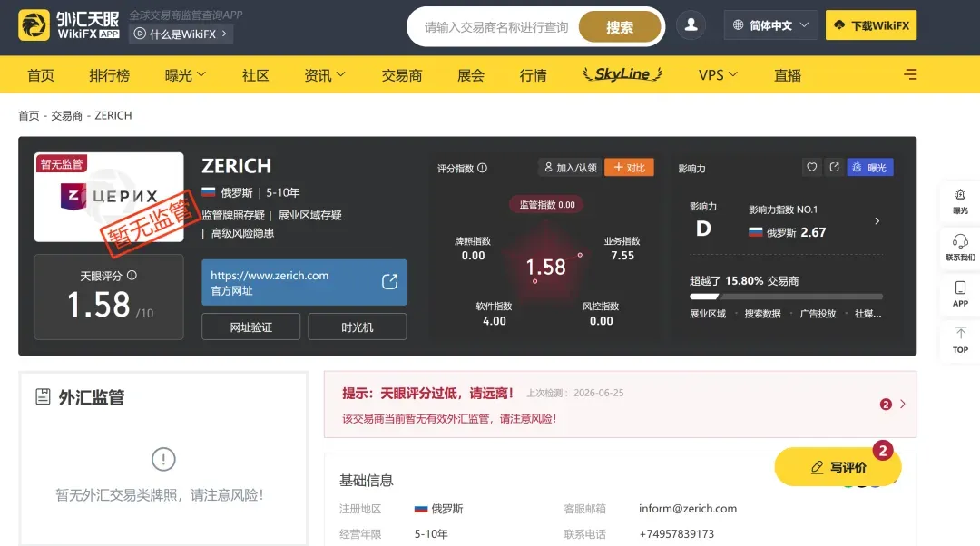Click the 时光机 button
Image resolution: width=980 pixels, height=546 pixels.
357,327
